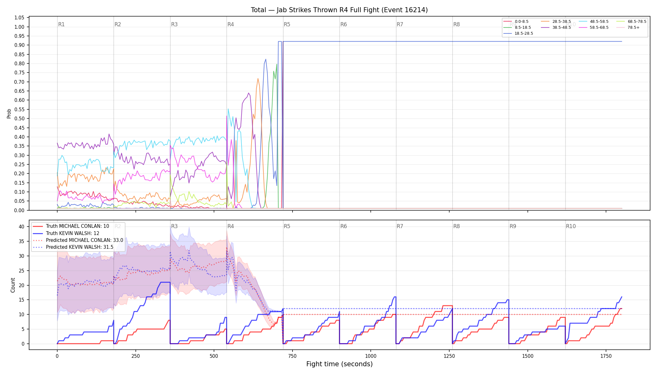The height and width of the screenshot is (375, 657).
Task: Click the R10 round label in Count chart
Action: point(571,226)
